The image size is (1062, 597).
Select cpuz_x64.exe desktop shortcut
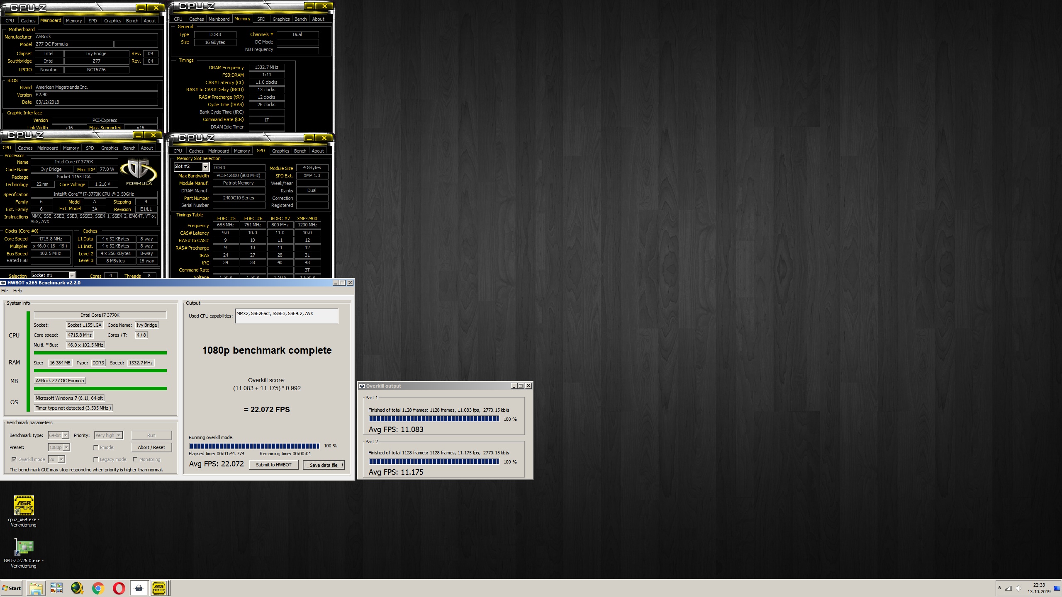pos(24,512)
